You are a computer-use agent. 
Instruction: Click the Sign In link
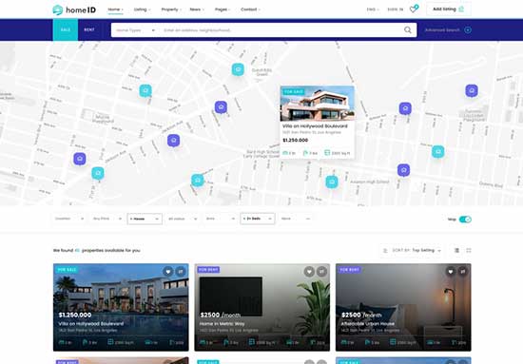click(x=396, y=10)
